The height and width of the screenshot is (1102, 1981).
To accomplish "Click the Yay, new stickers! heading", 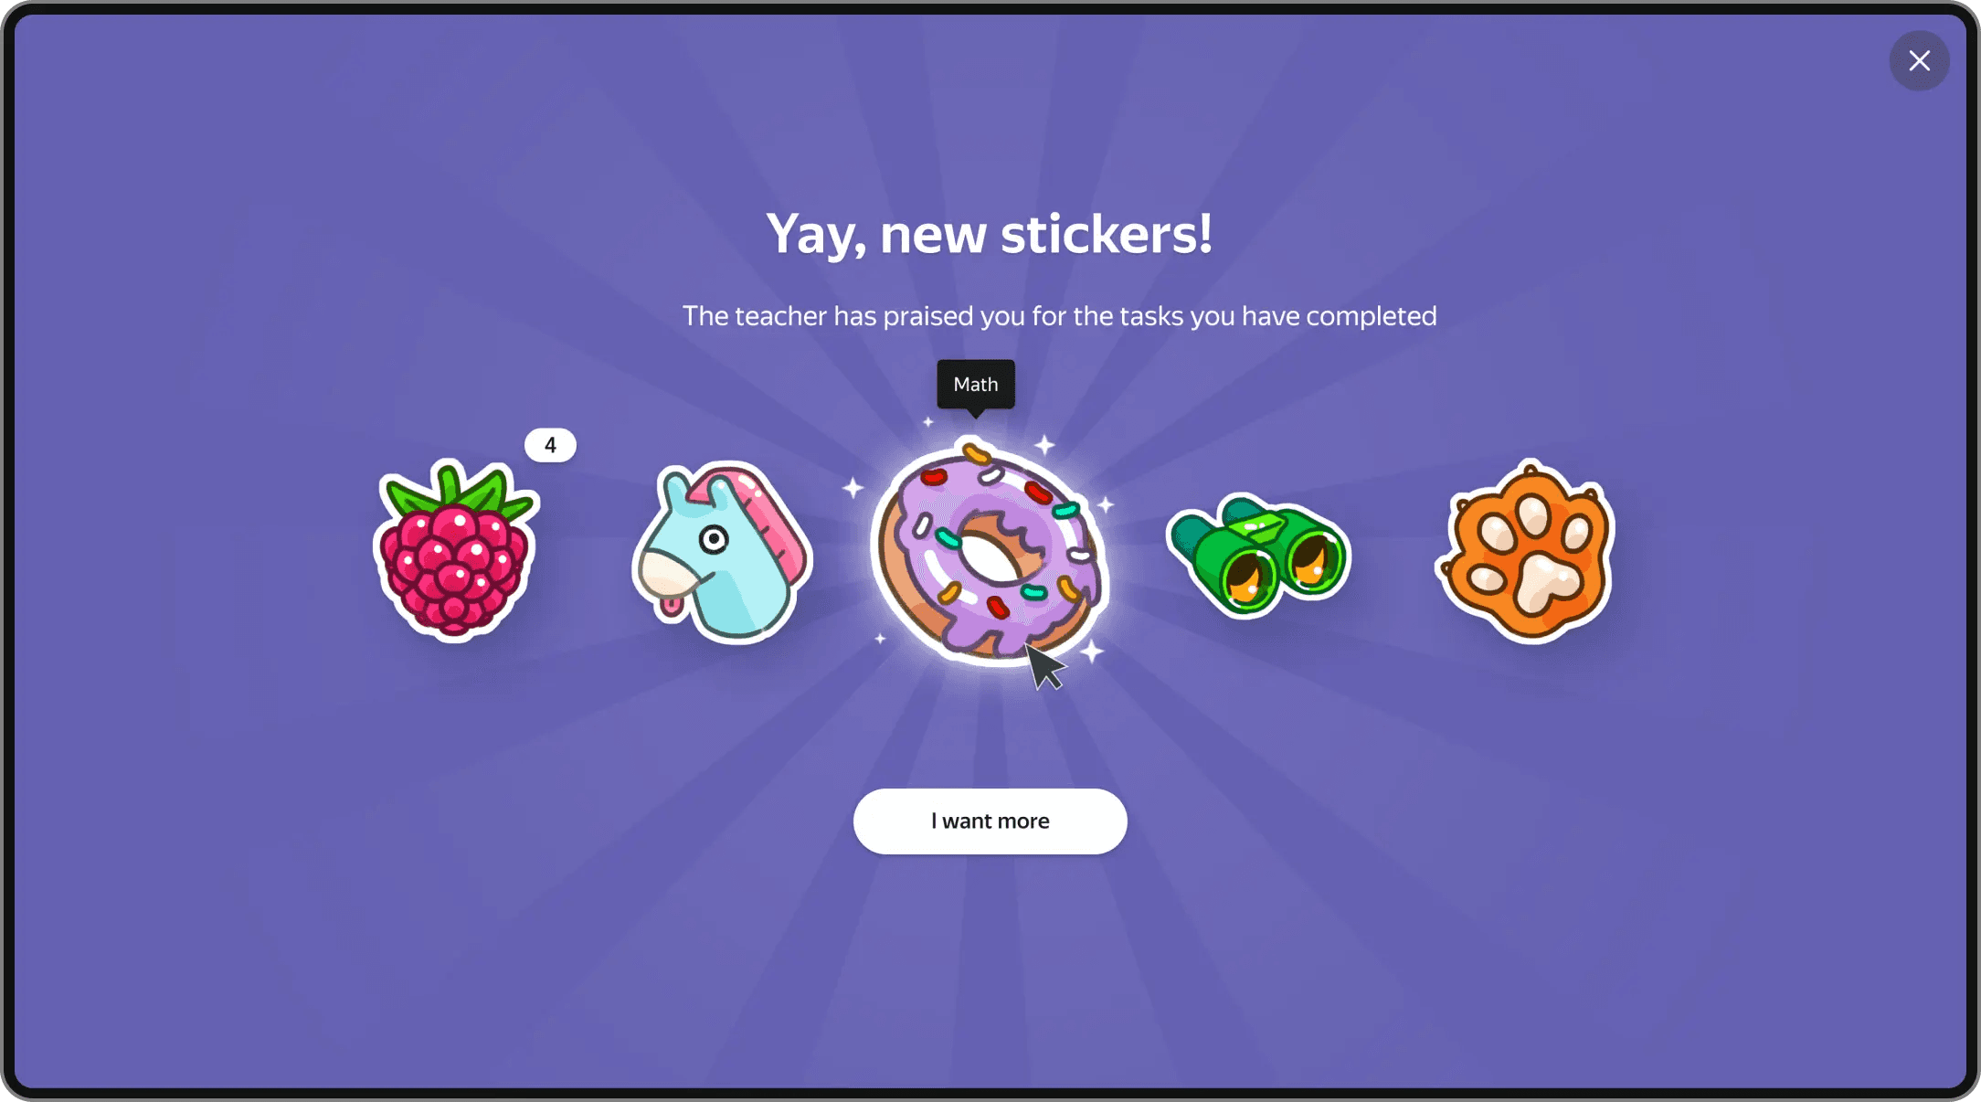I will click(990, 234).
